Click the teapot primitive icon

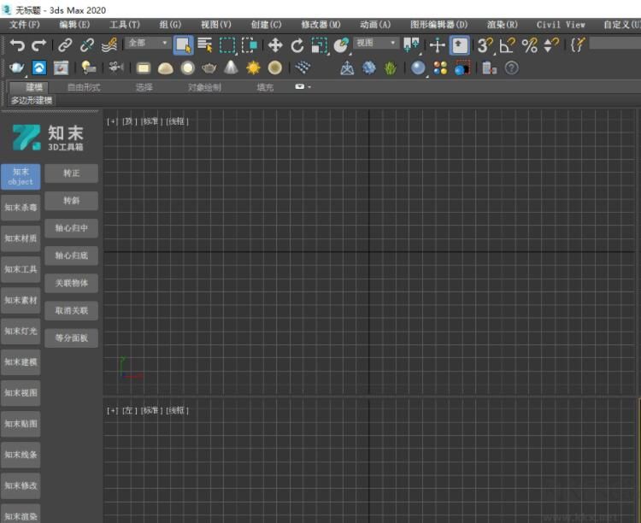pyautogui.click(x=209, y=68)
